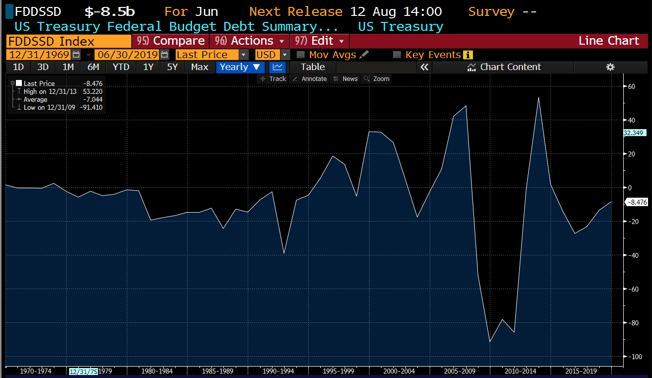This screenshot has width=652, height=378.
Task: Click the Mov Avgs pencil edit icon
Action: [x=364, y=55]
